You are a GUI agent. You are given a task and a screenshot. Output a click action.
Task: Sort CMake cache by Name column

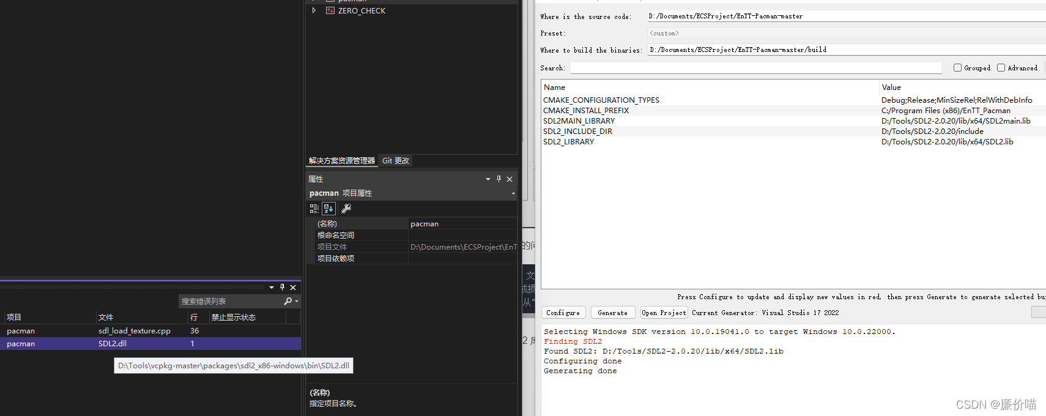point(710,87)
